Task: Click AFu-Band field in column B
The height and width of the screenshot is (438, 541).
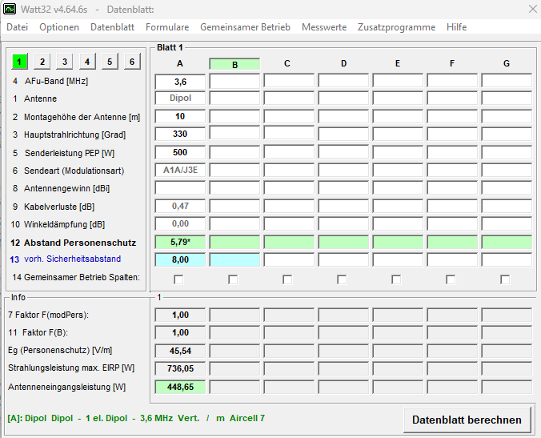Action: coord(234,82)
